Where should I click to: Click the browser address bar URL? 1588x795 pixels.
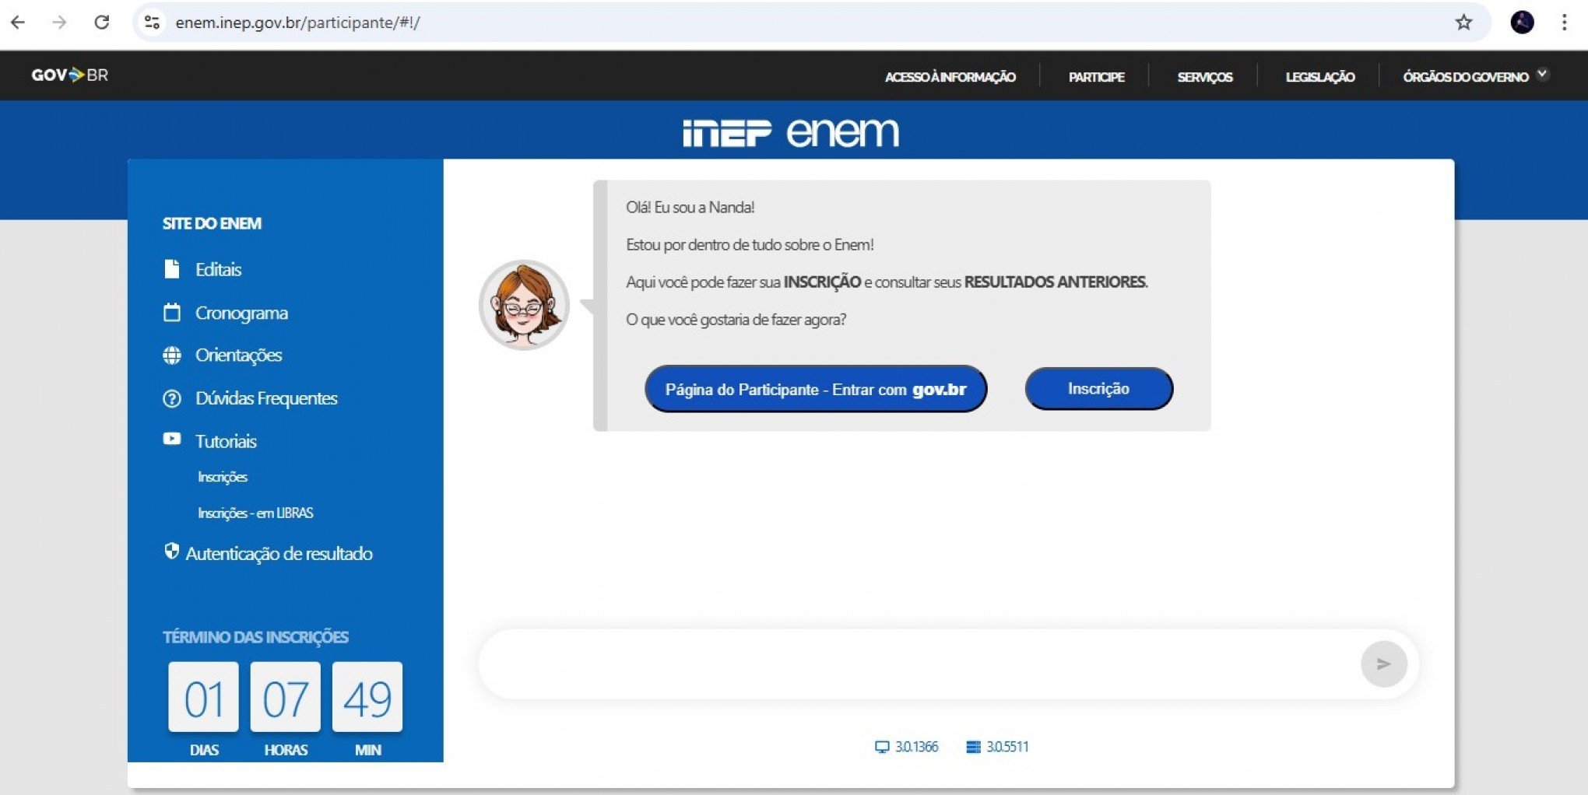pos(297,23)
